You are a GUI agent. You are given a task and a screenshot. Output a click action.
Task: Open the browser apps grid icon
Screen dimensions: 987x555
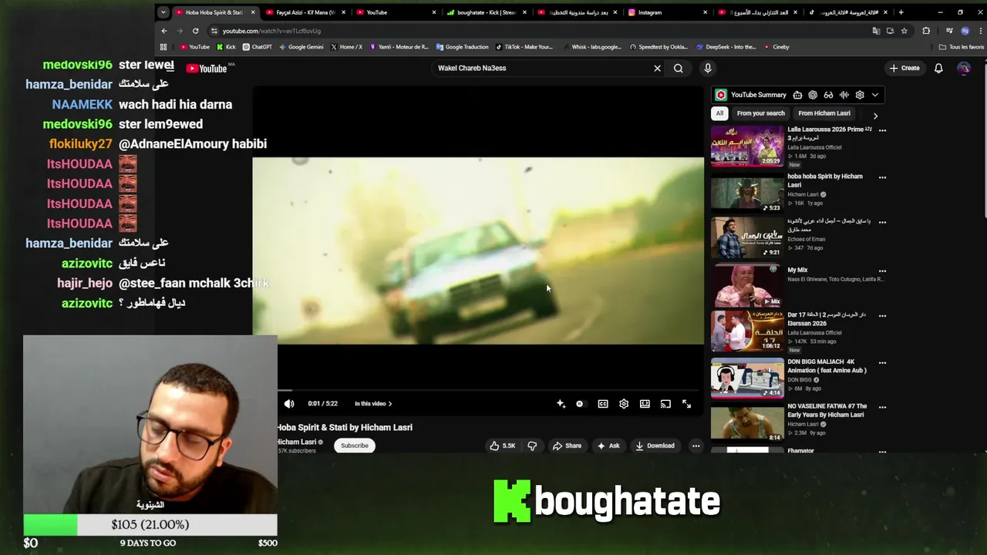coord(163,47)
